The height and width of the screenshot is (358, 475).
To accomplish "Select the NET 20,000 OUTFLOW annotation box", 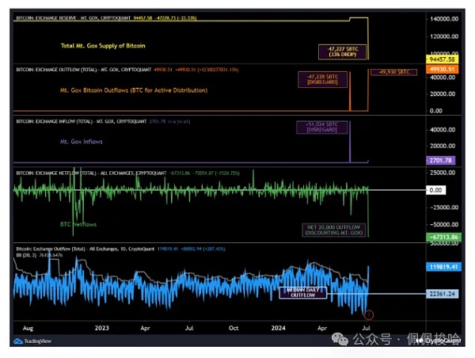I will (x=335, y=231).
